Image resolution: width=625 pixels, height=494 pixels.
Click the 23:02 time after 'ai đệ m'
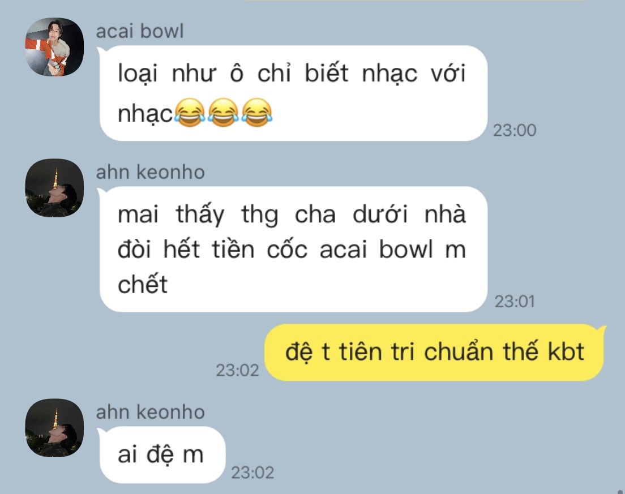pos(252,473)
